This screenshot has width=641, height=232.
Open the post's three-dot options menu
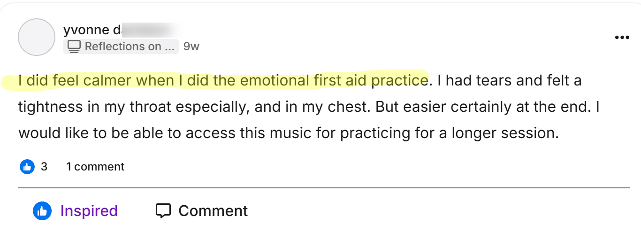622,38
